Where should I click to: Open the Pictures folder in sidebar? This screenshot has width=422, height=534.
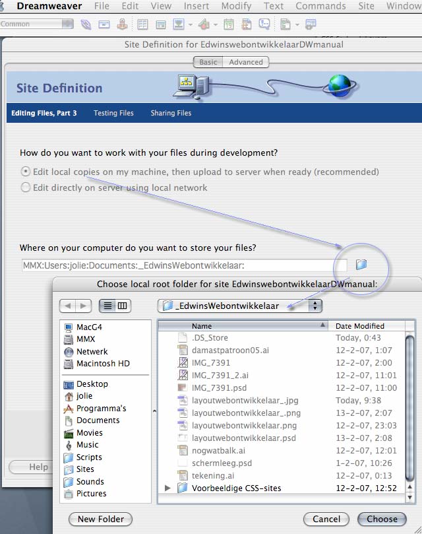(x=85, y=494)
